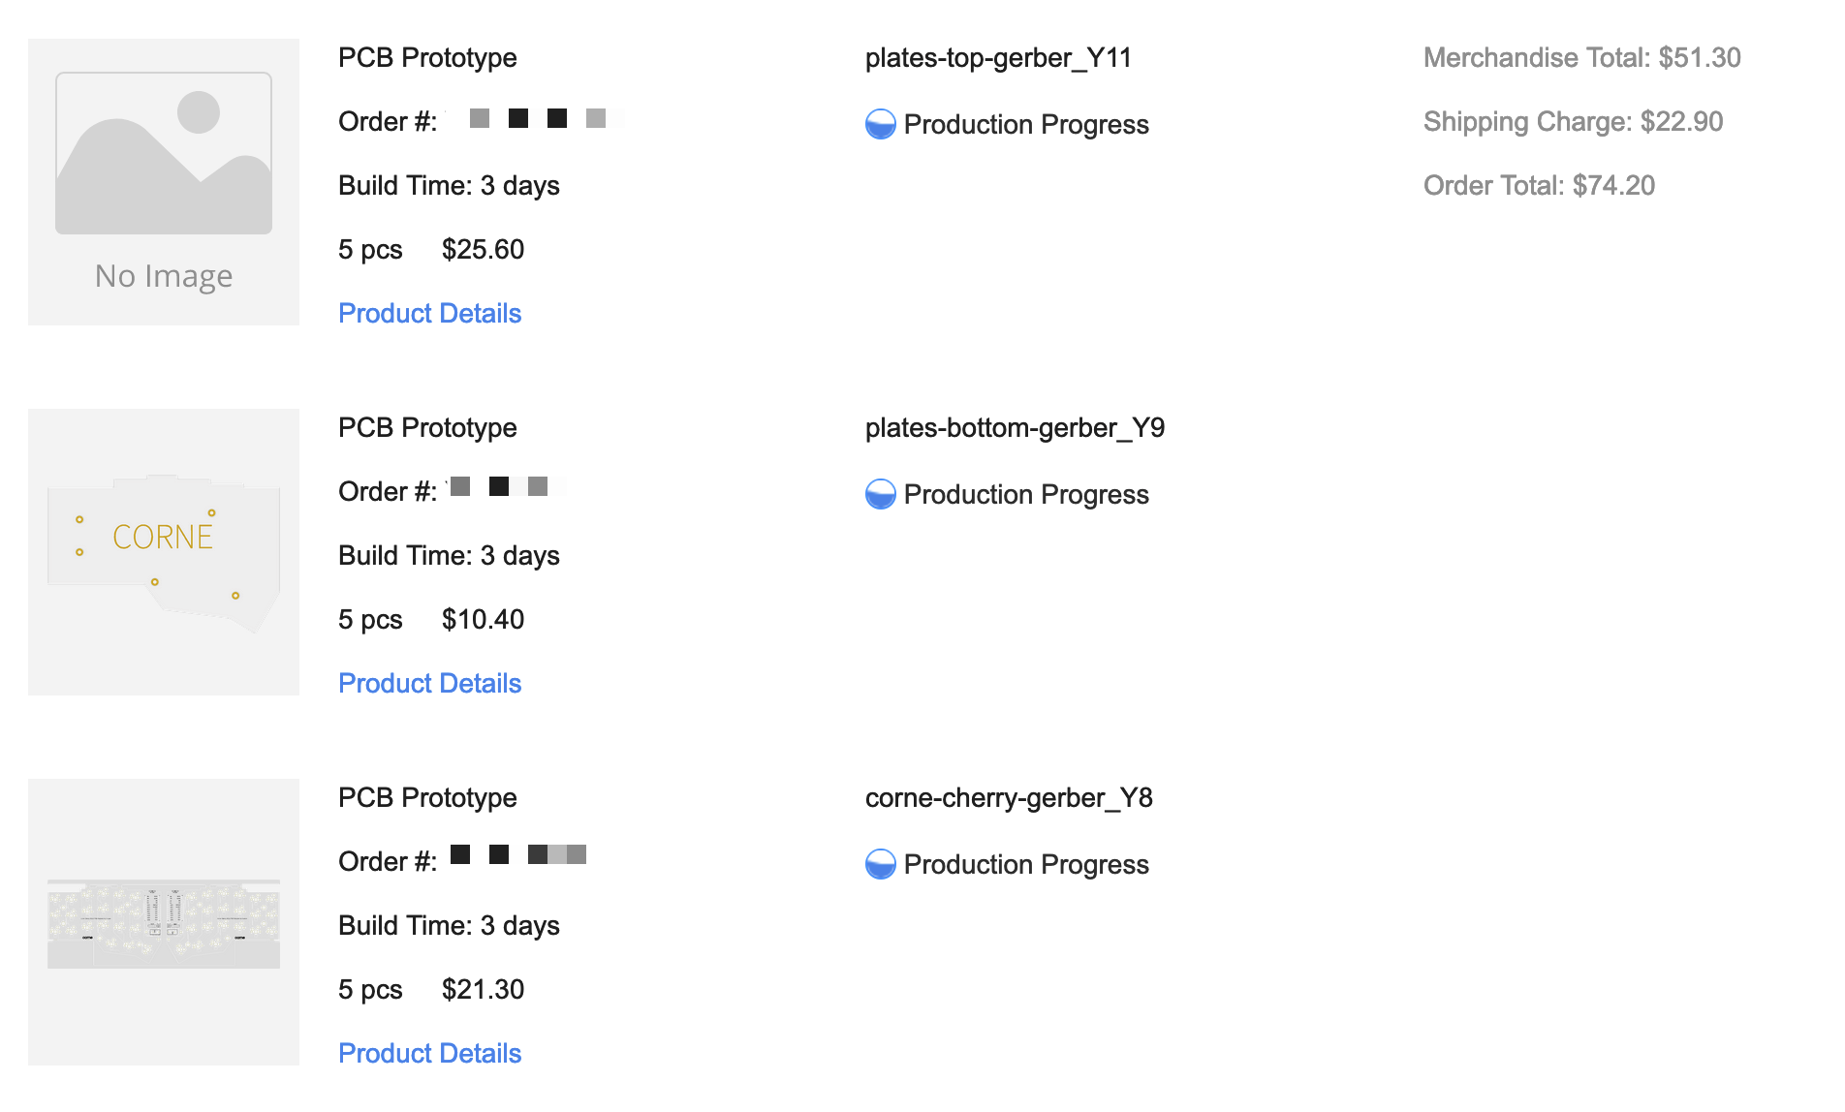
Task: Open Production Progress for corne-cherry-gerber_Y8
Action: pos(1026,864)
